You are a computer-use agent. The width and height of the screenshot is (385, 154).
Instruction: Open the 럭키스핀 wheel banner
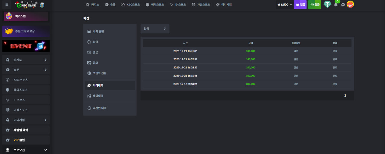[x=26, y=16]
